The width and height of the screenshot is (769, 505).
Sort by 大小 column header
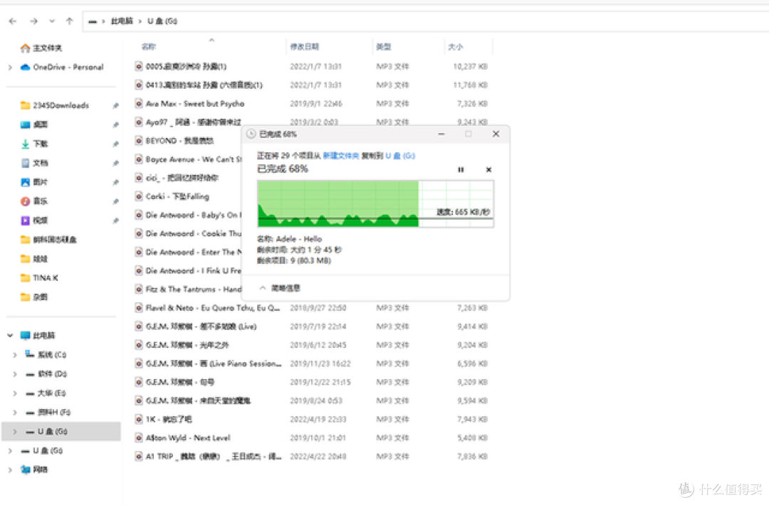tap(454, 46)
